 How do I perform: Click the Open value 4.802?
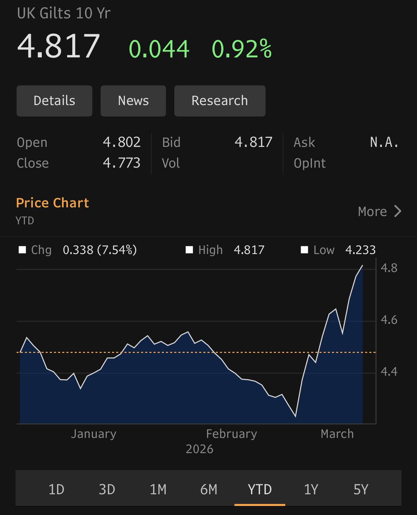[122, 142]
